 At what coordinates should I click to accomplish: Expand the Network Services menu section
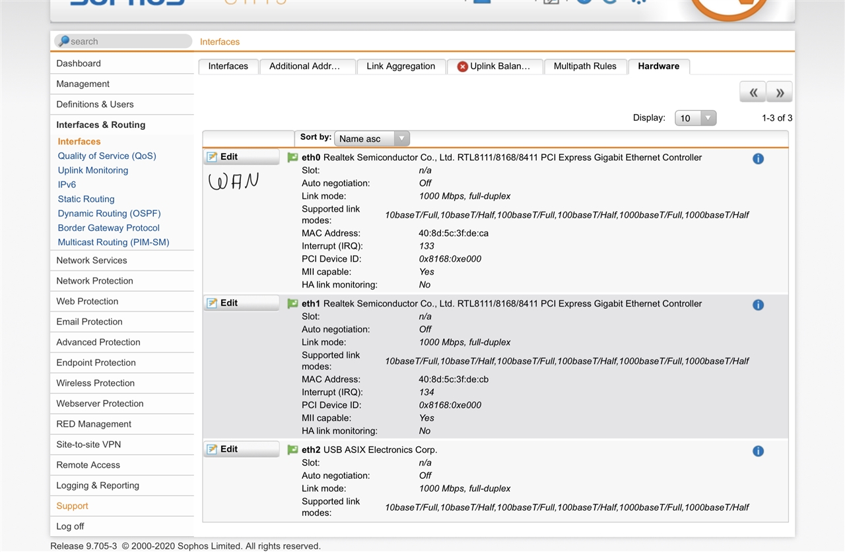92,261
